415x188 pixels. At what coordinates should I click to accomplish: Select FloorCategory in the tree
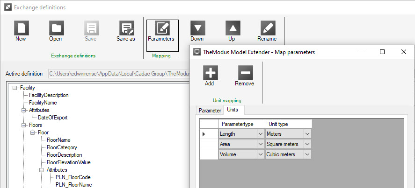click(x=62, y=147)
